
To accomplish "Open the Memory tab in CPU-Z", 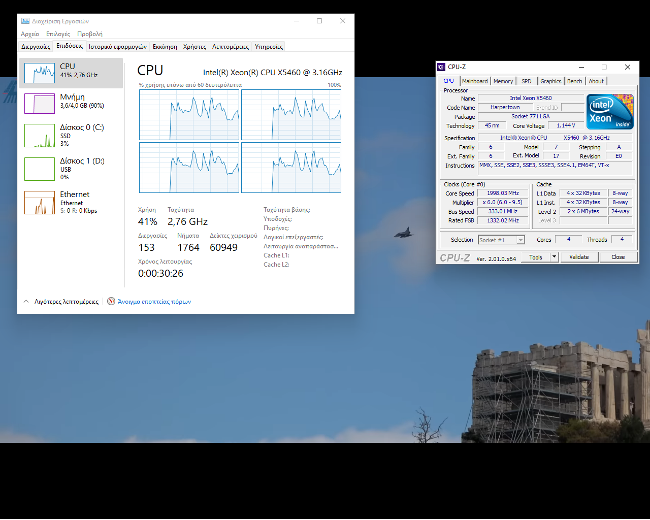I will pos(503,81).
